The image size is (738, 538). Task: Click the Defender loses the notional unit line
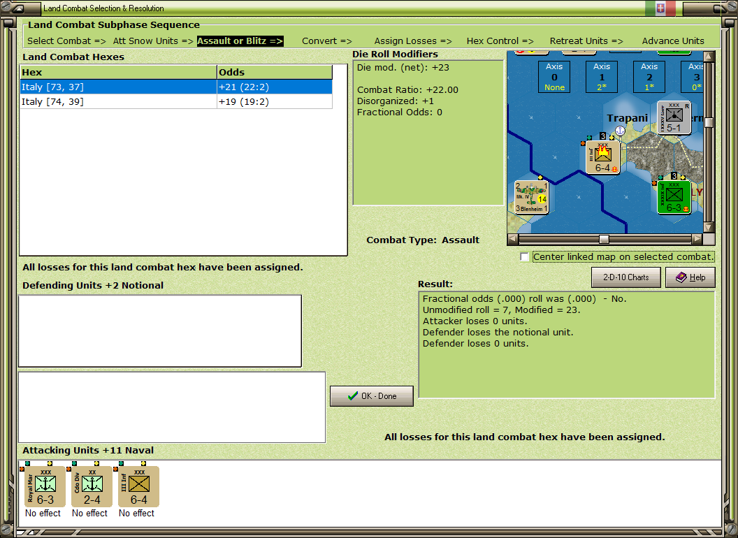coord(498,332)
